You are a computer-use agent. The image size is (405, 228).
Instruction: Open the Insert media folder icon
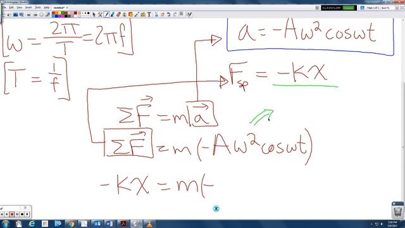(143, 15)
